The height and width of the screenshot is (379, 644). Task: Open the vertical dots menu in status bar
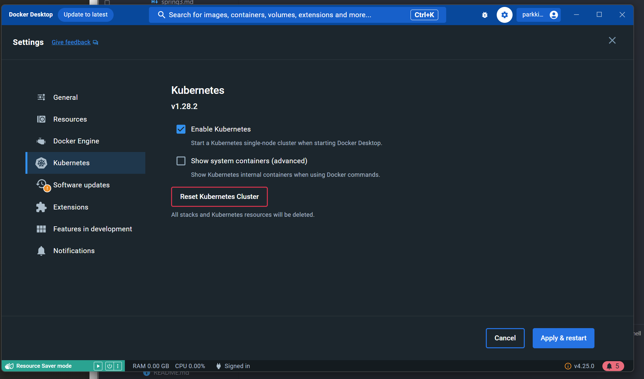[x=118, y=366]
